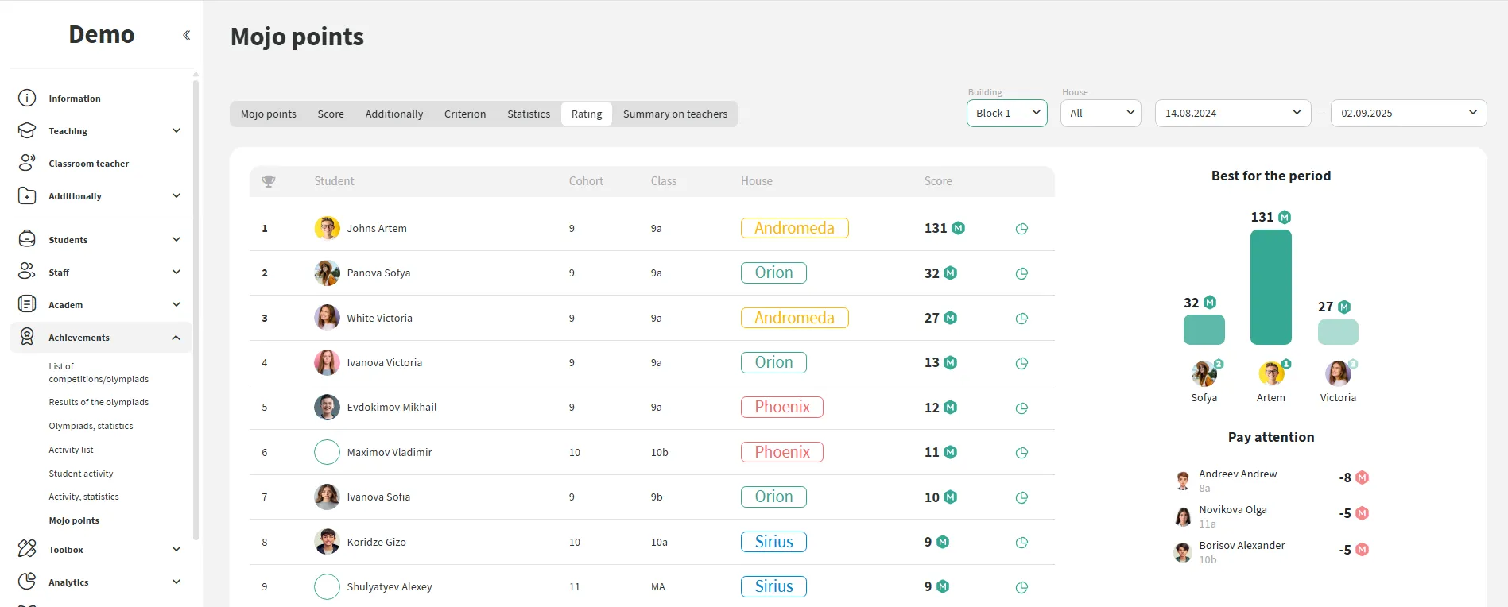Open the start date dropdown 14.08.2024
Screen dimensions: 1508x607
(x=1232, y=113)
